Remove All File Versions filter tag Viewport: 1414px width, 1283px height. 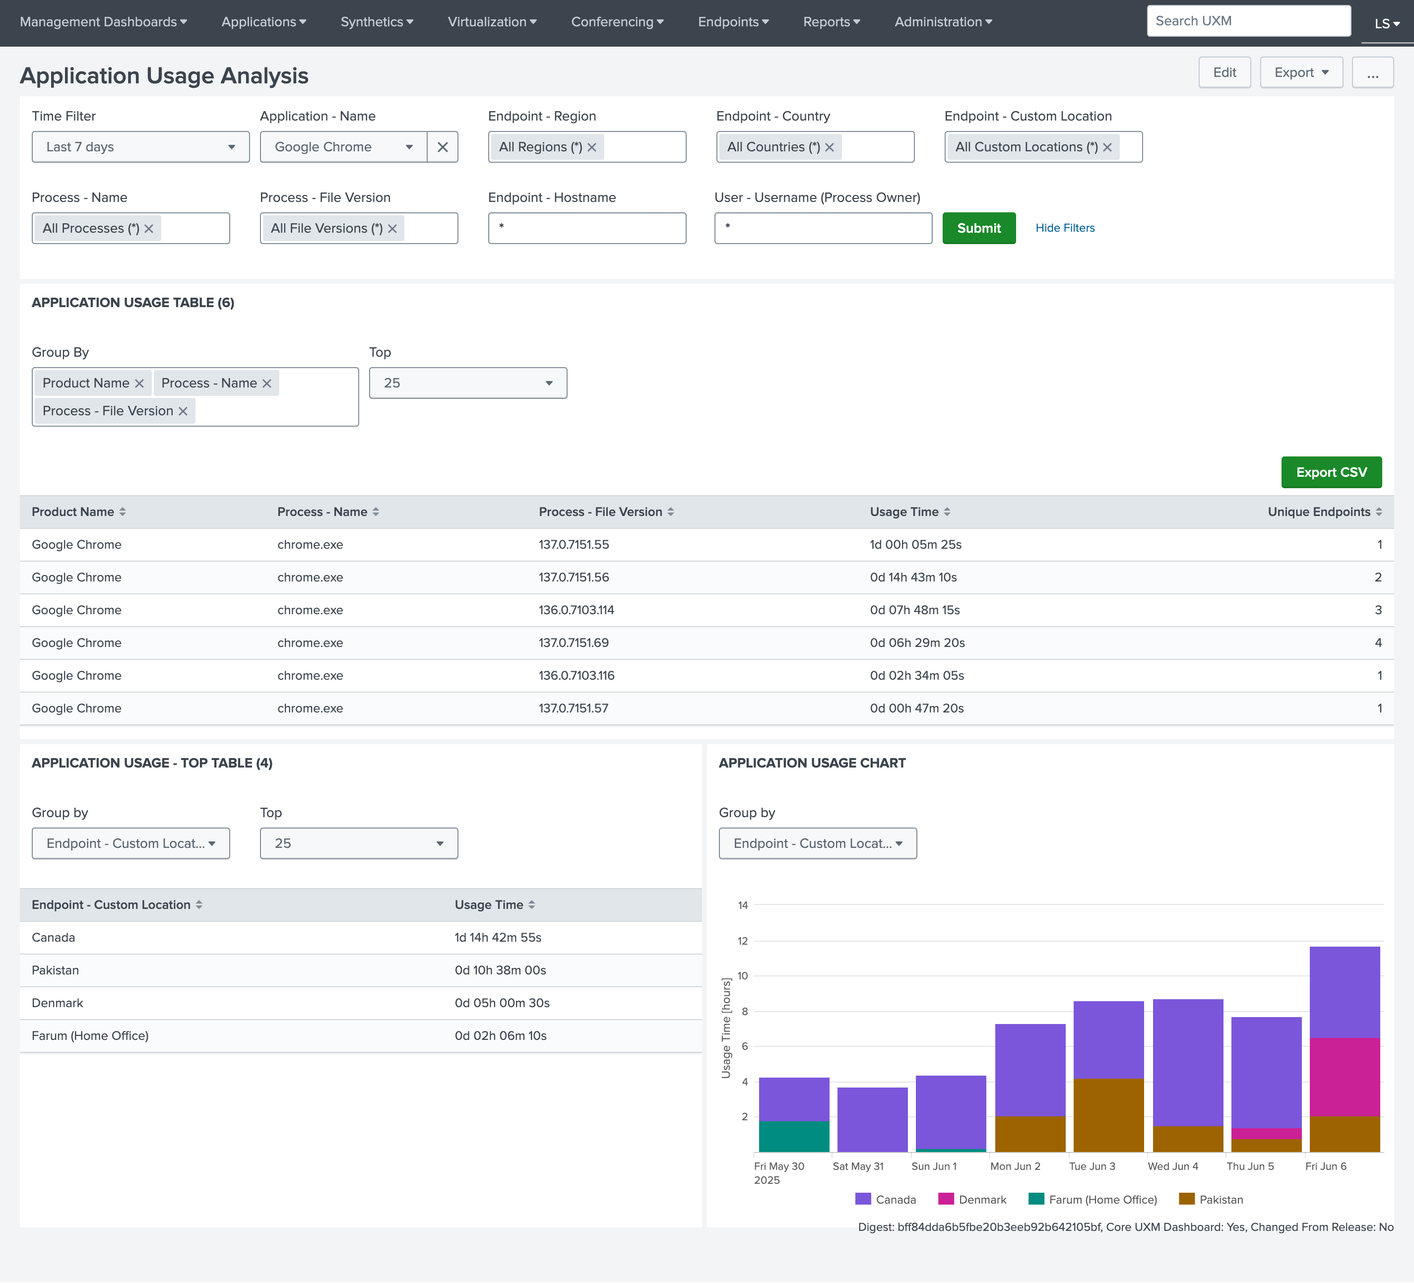point(393,229)
